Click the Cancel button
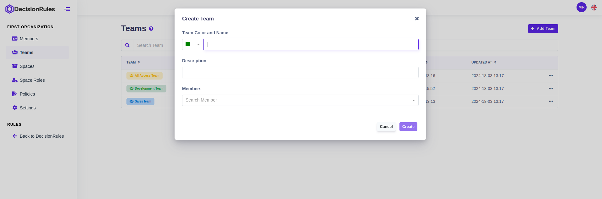The height and width of the screenshot is (199, 602). (386, 127)
